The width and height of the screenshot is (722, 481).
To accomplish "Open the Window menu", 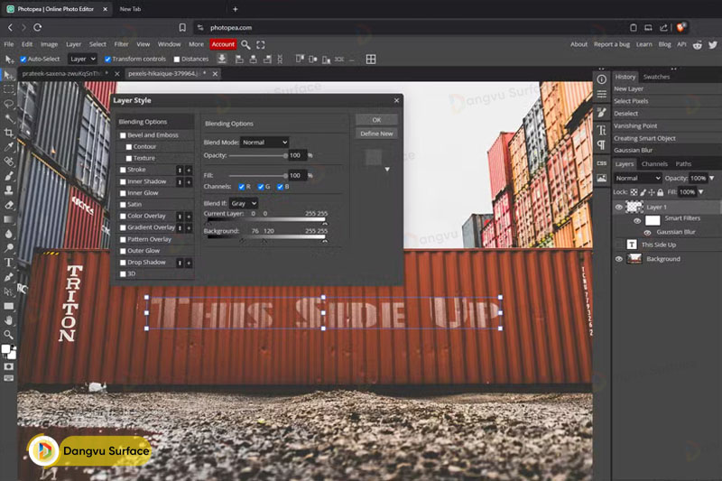I will pyautogui.click(x=169, y=44).
